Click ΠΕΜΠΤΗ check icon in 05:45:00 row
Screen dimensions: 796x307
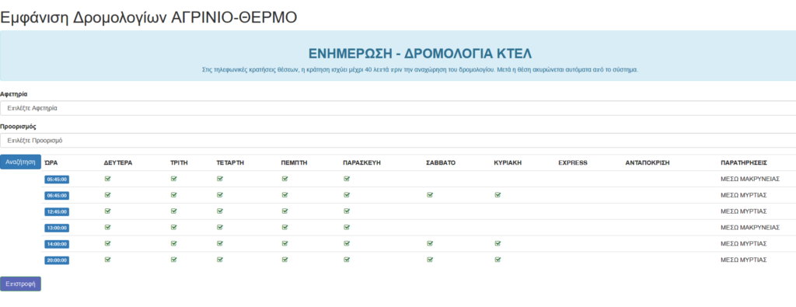(x=285, y=179)
